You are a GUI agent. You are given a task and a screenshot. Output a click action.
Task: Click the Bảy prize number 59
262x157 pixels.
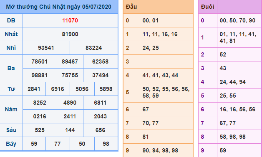[x=34, y=144]
